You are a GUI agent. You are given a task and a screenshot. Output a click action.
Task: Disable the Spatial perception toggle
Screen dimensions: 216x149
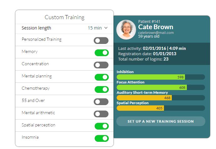click(101, 126)
